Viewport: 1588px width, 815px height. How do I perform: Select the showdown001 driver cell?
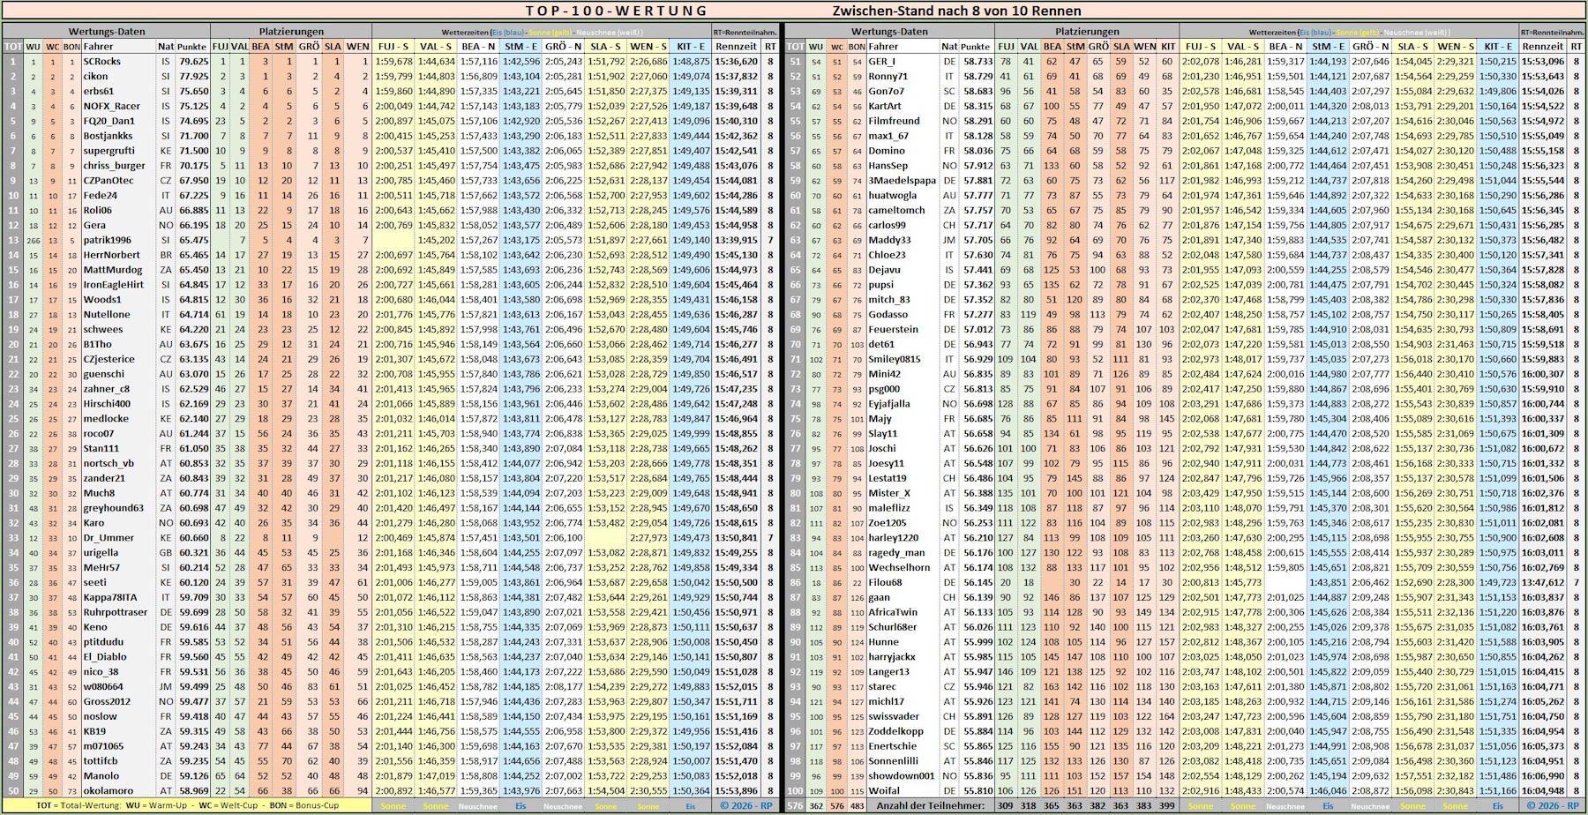tap(901, 776)
